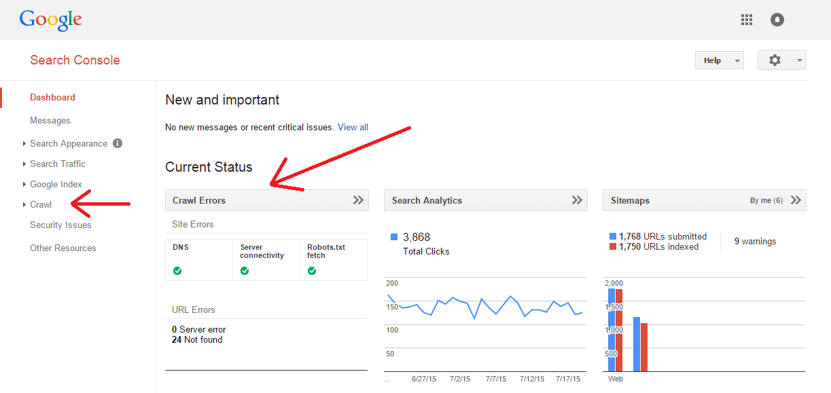Open the Google apps grid icon

click(747, 20)
